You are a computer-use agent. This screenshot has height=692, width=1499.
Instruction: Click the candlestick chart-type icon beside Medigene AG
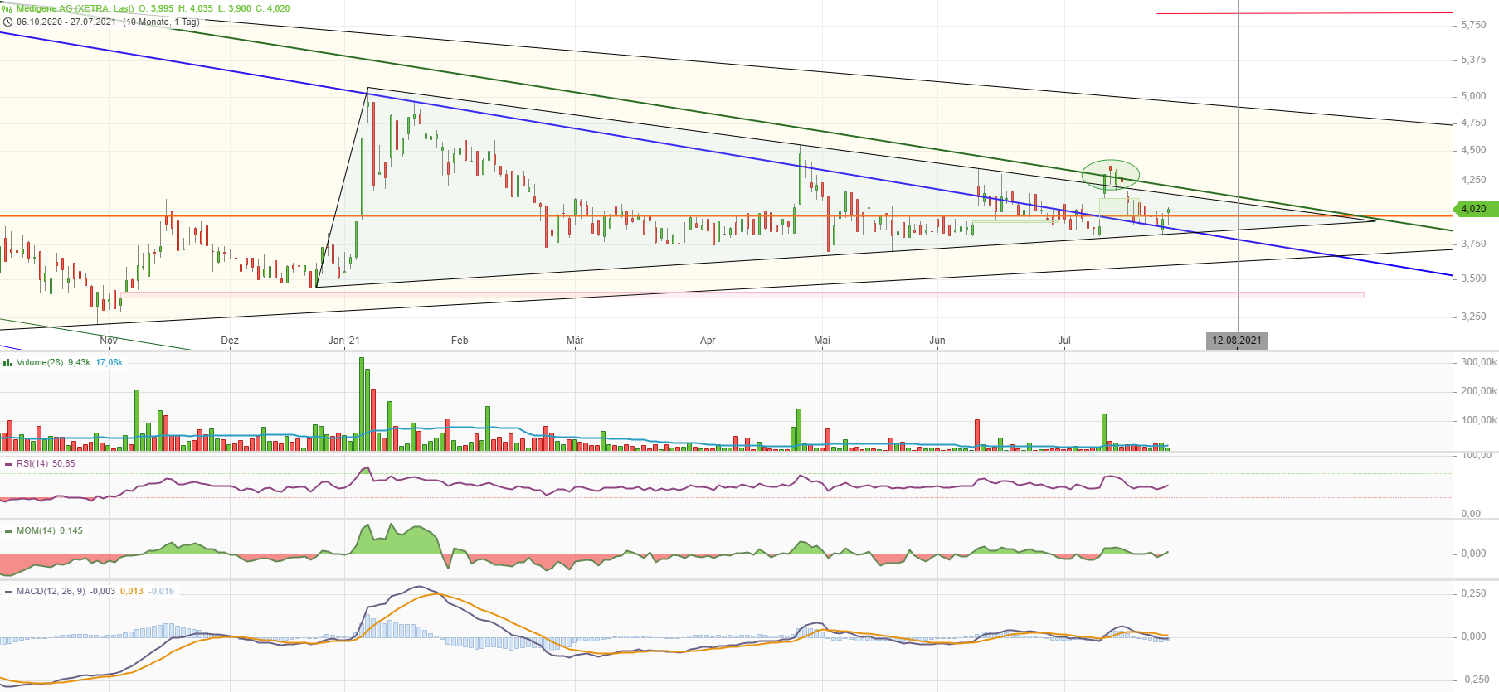tap(7, 8)
